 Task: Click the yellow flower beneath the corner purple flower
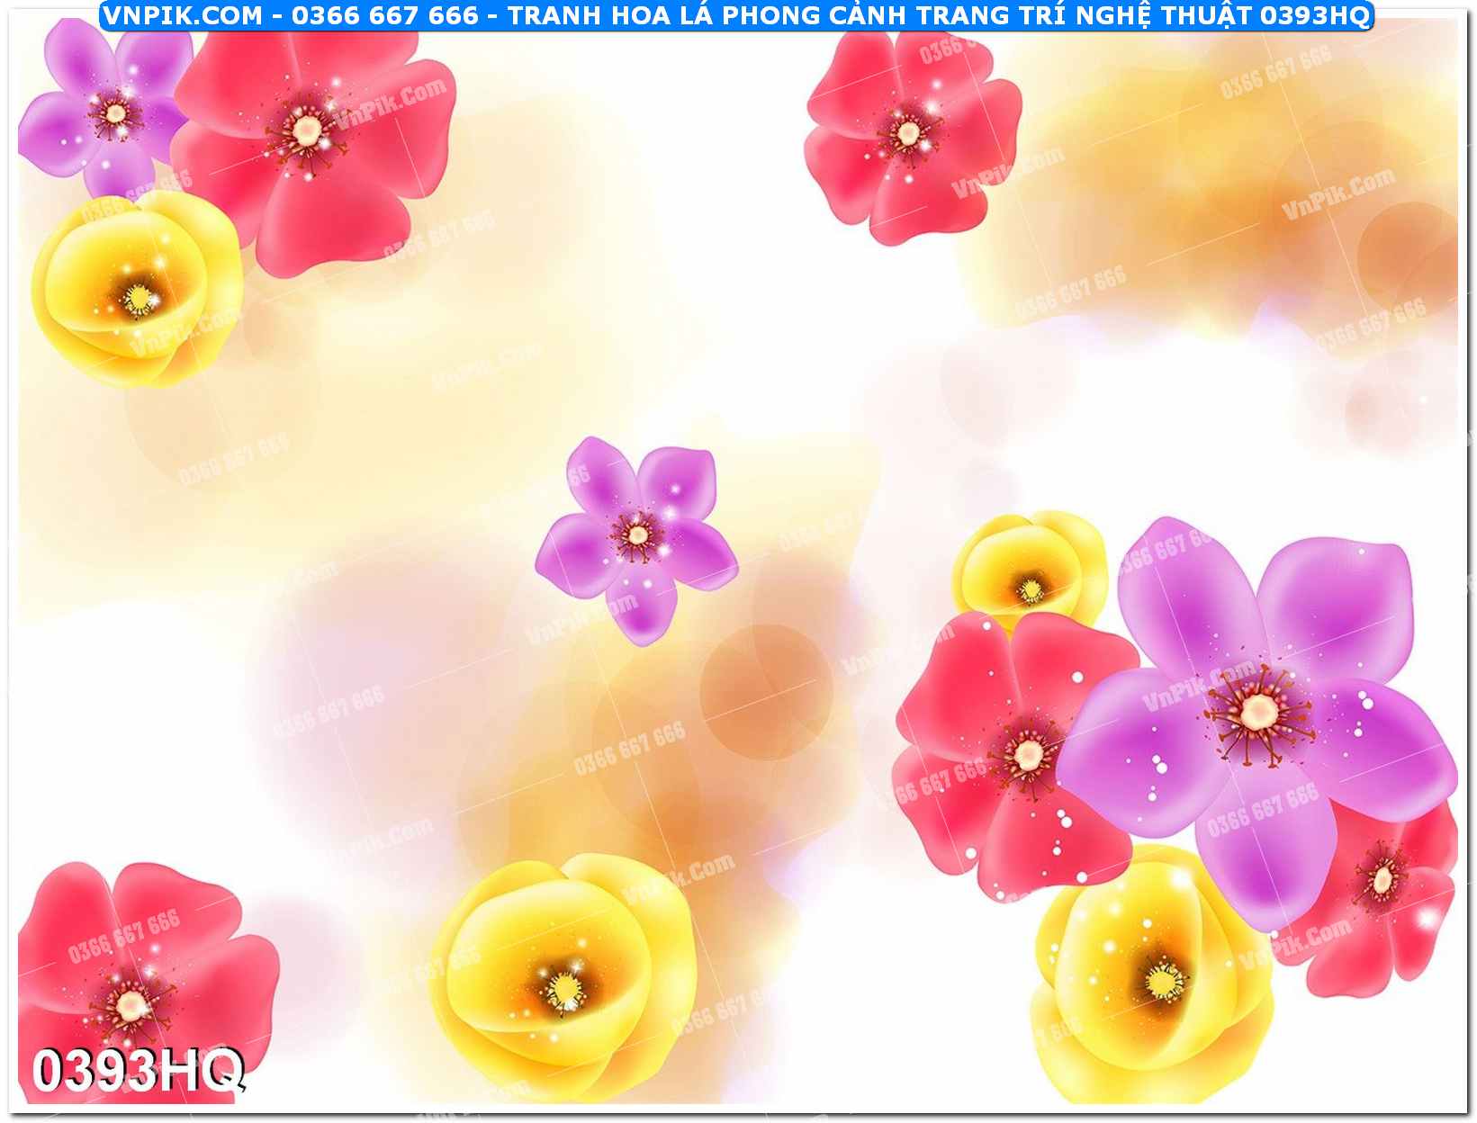[135, 290]
